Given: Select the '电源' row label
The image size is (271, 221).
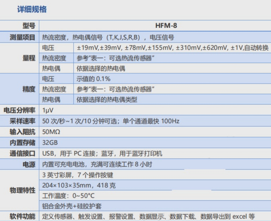Looking at the screenshot, I should (29, 164).
